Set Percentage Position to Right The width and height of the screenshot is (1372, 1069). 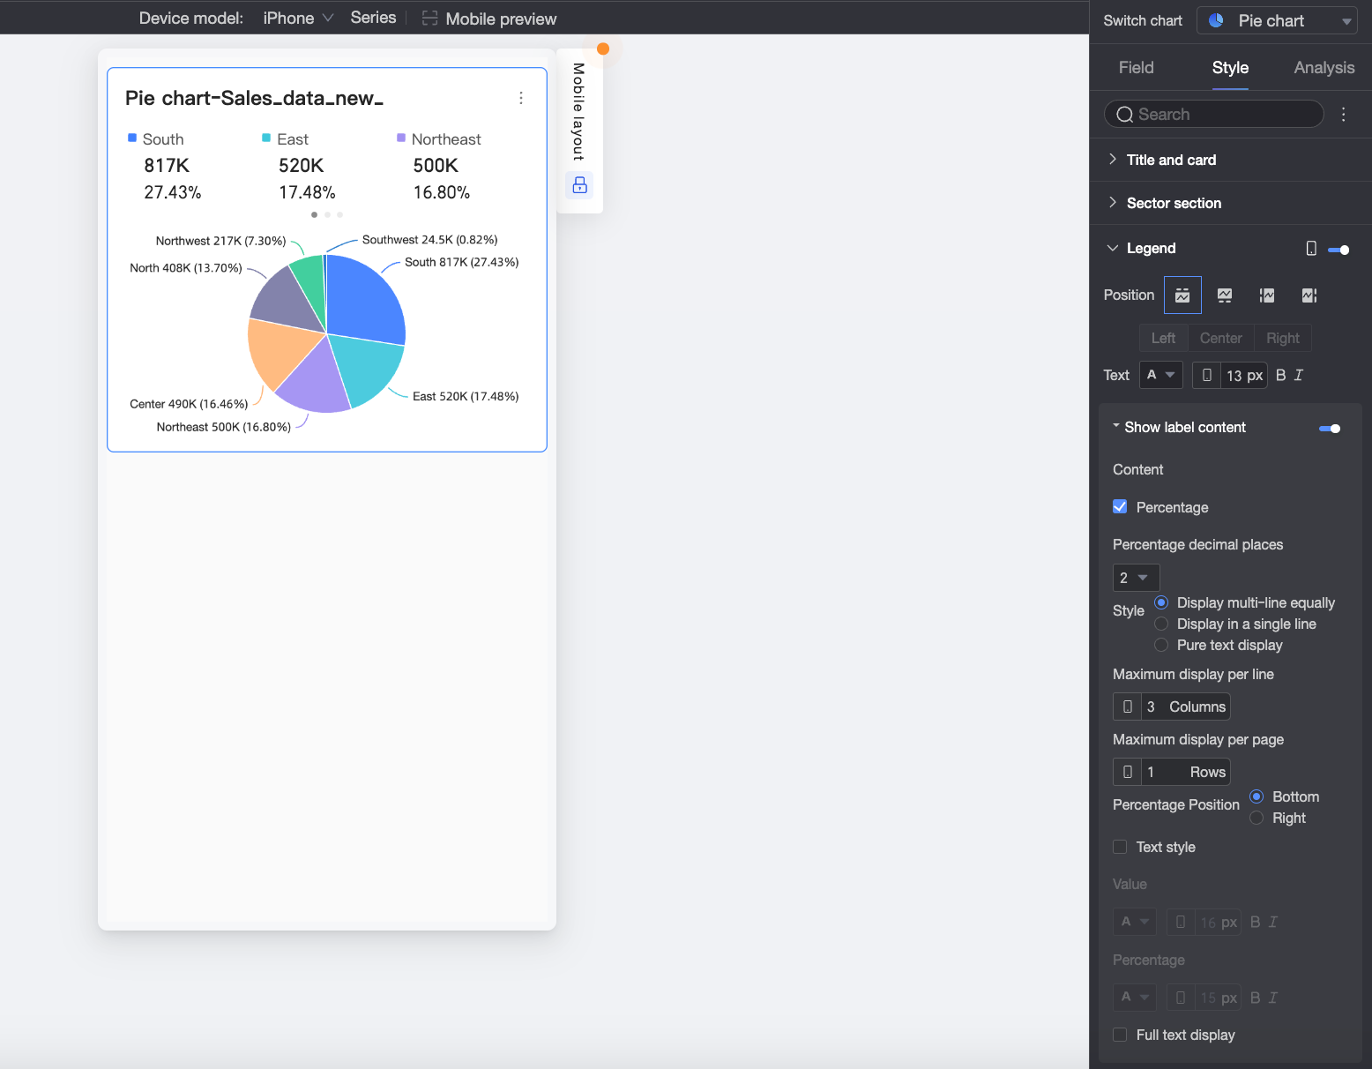click(x=1256, y=818)
